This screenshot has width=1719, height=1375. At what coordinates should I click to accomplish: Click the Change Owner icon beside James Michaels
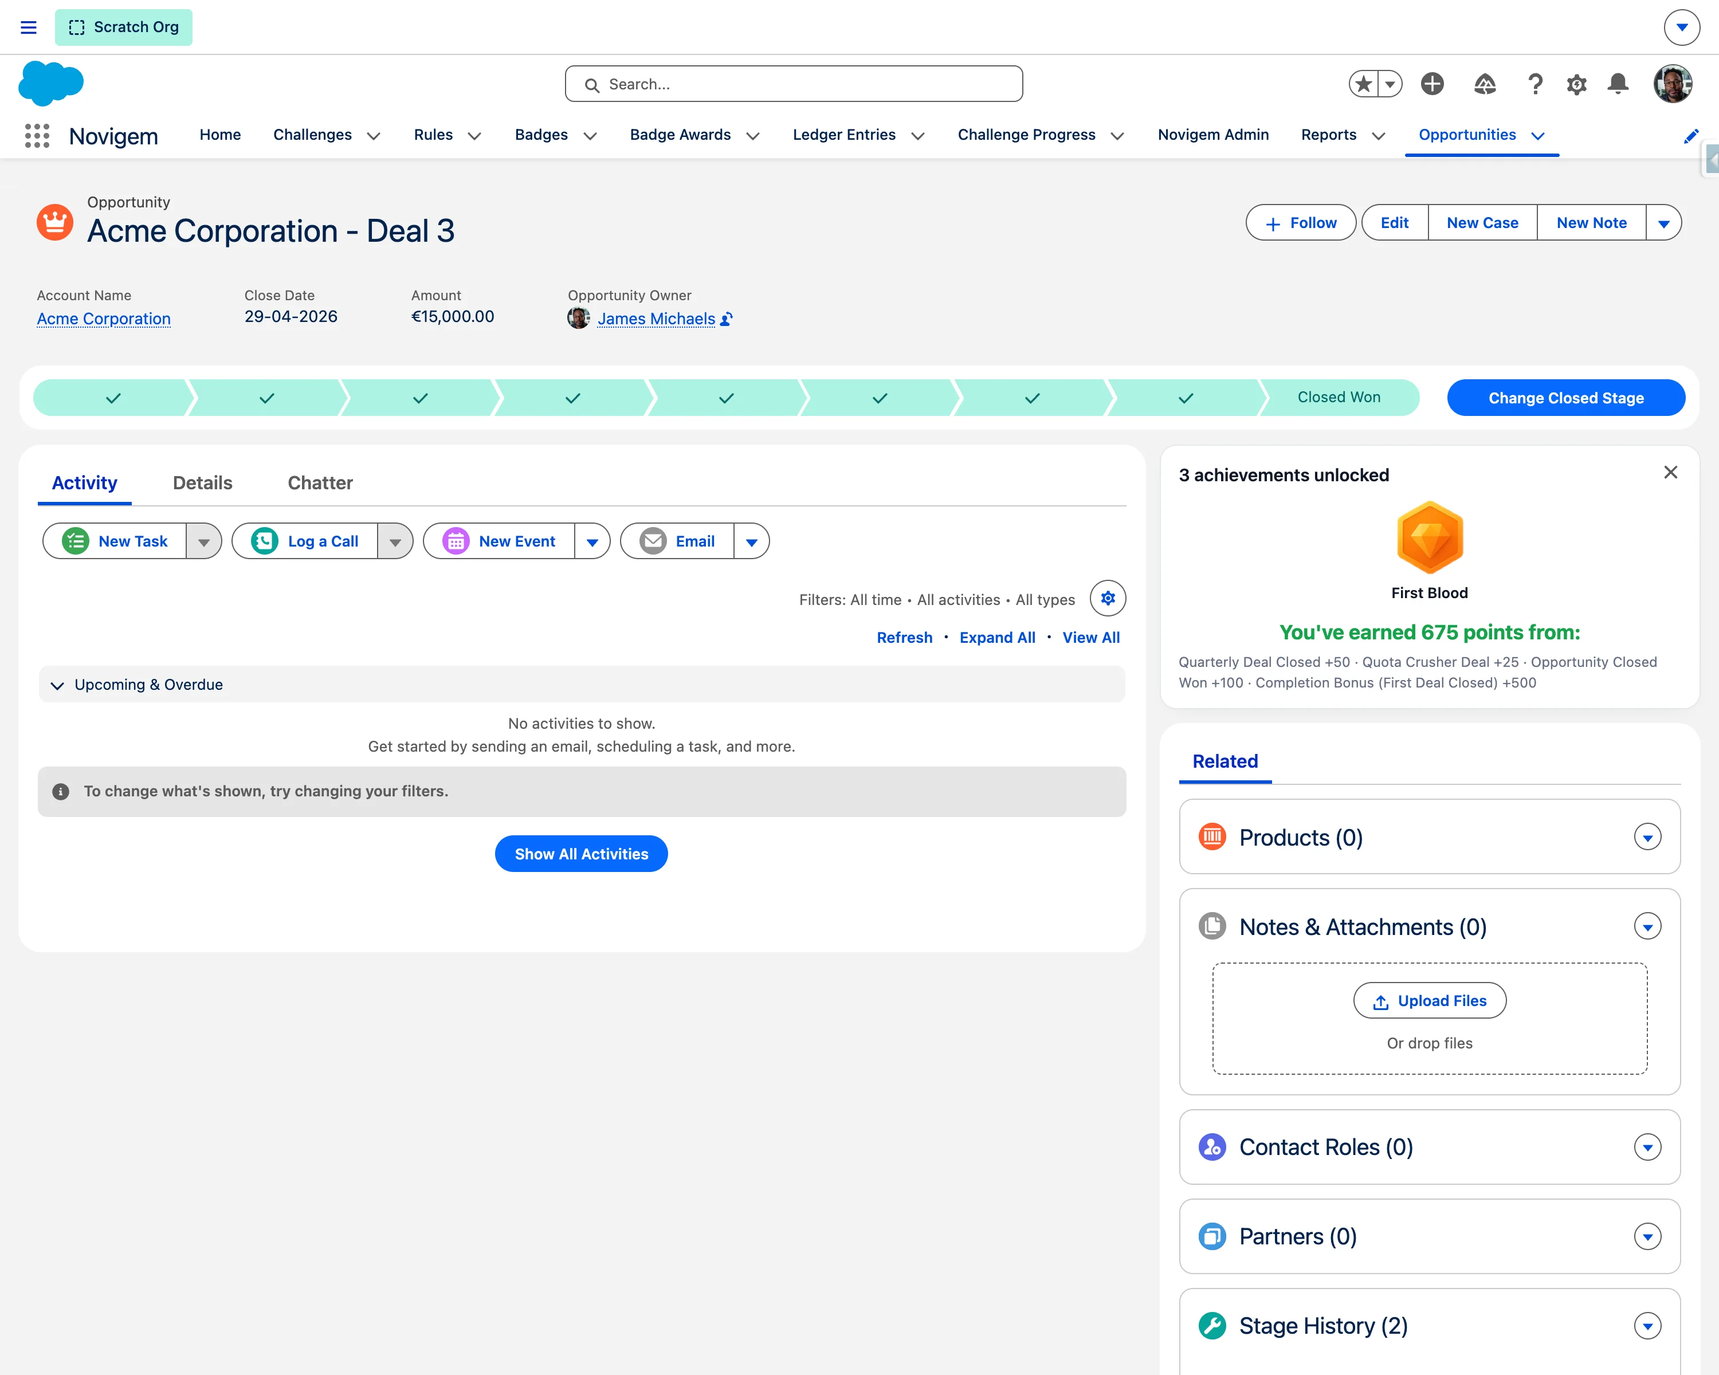click(x=727, y=319)
